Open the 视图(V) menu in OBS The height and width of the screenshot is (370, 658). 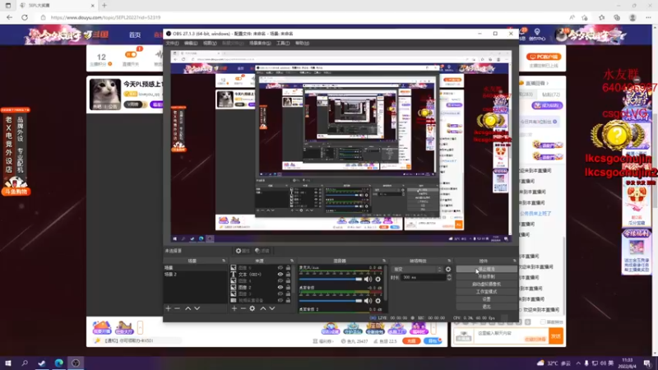[x=210, y=43]
